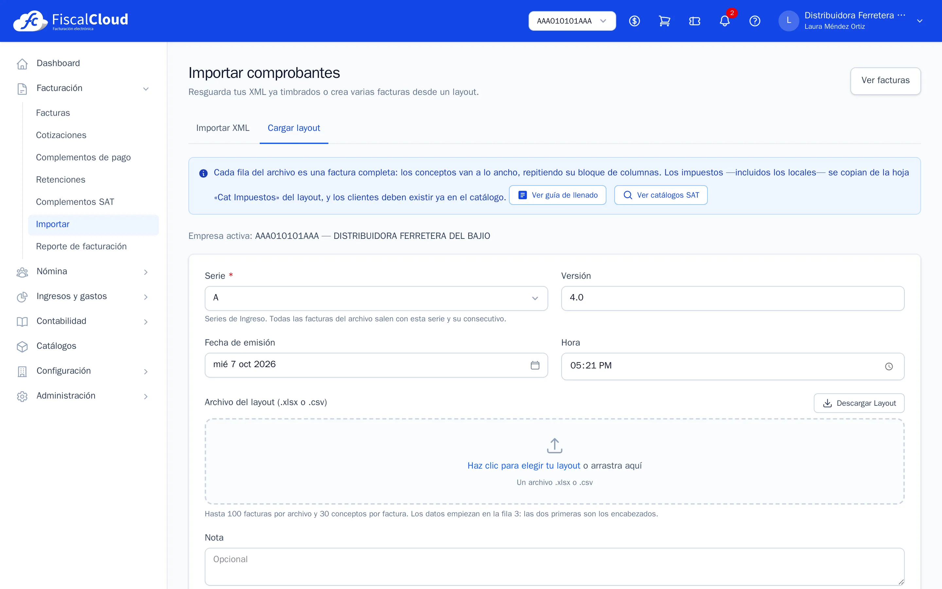This screenshot has width=942, height=589.
Task: Open Complementos de pago submenu item
Action: 94,157
